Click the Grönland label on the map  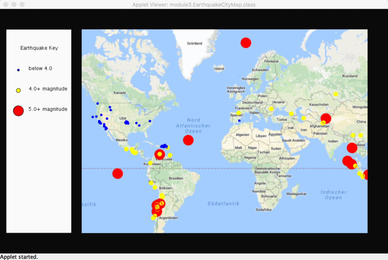tap(195, 43)
